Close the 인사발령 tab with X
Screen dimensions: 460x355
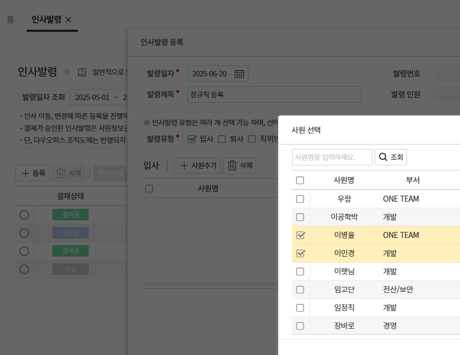(x=68, y=19)
